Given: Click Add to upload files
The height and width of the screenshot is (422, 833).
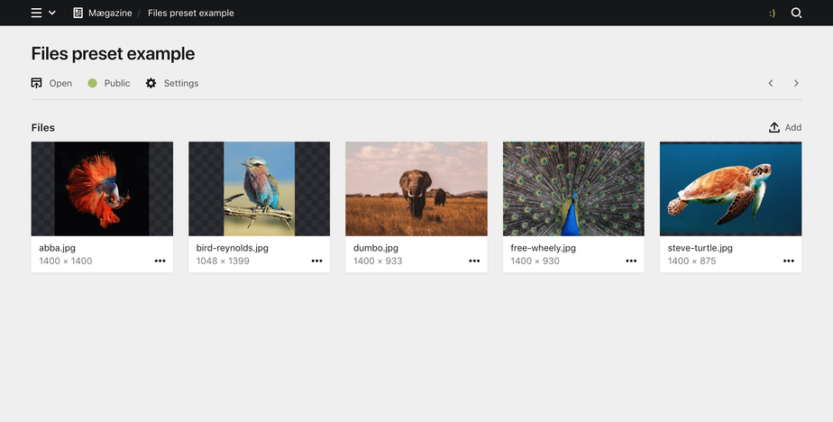Looking at the screenshot, I should click(x=784, y=127).
